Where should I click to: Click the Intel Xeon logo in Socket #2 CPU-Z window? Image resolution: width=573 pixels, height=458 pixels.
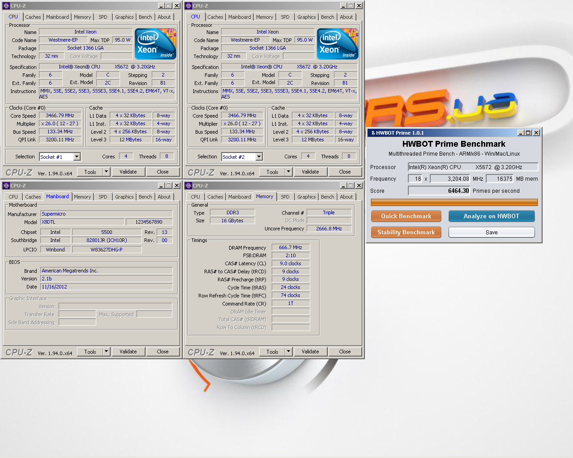[x=338, y=44]
